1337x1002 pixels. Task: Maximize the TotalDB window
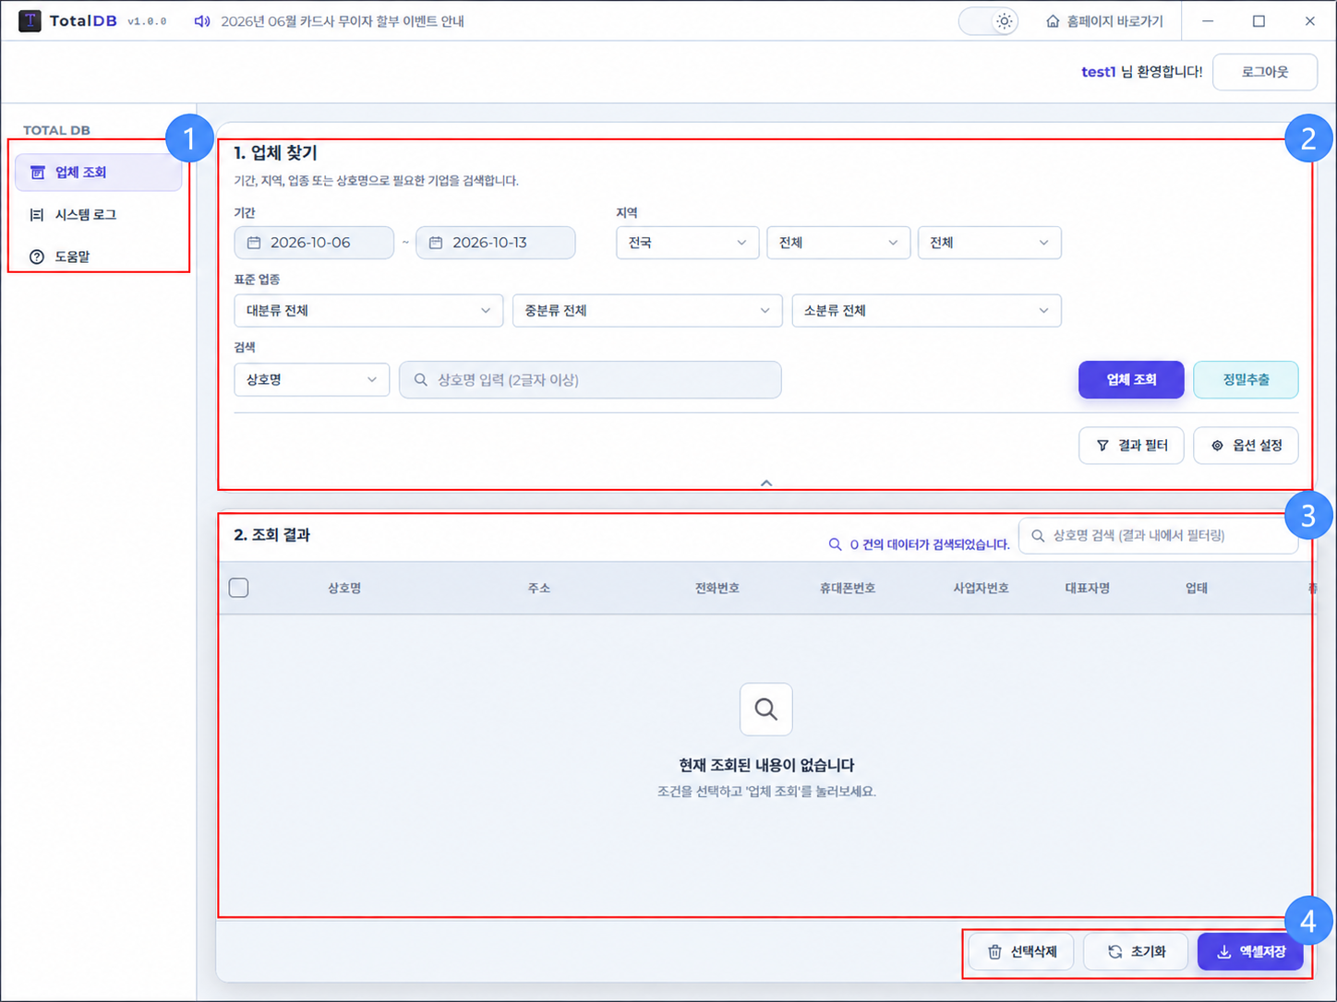coord(1259,21)
